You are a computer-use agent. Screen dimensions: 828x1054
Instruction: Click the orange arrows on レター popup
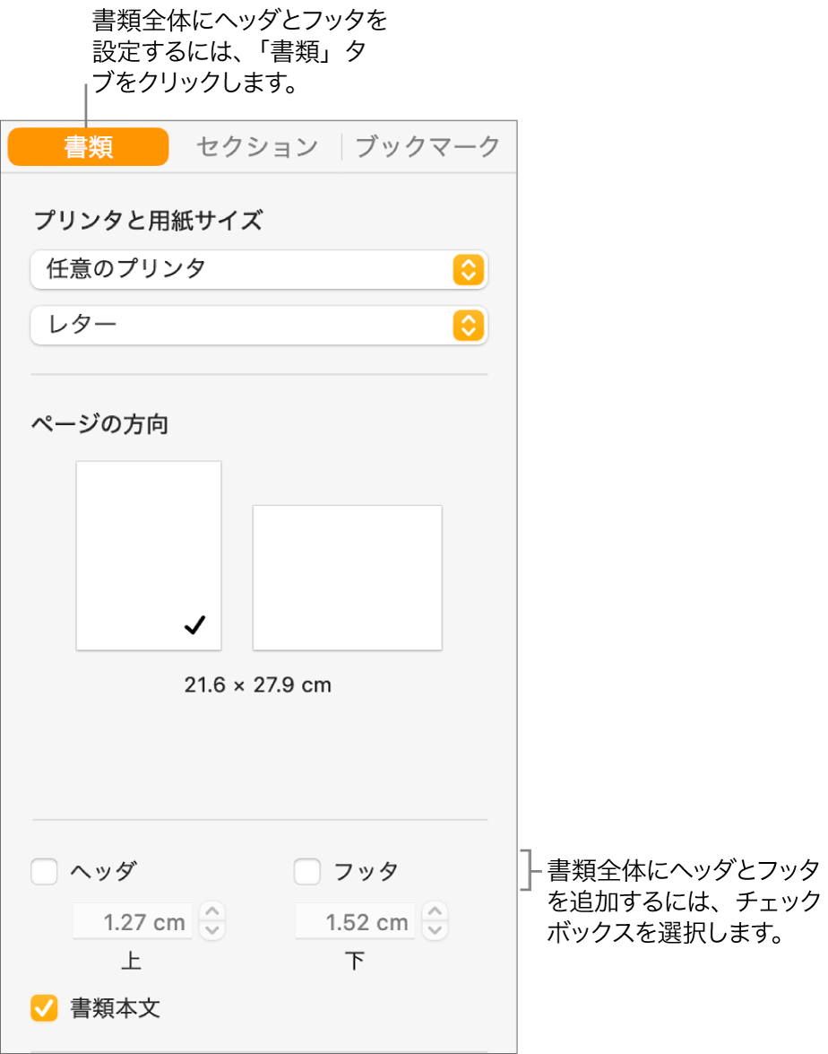(x=468, y=325)
